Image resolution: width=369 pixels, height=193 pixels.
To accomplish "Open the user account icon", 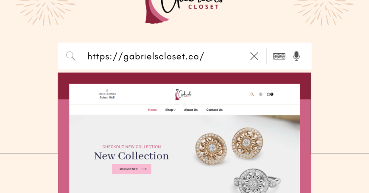I will coord(261,94).
